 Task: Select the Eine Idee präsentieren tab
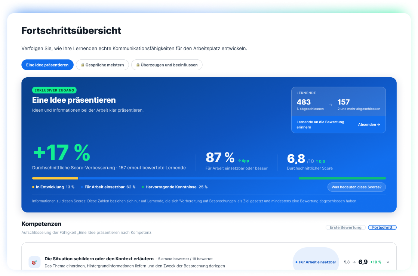47,65
